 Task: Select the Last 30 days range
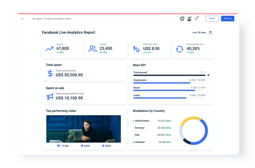[199, 33]
